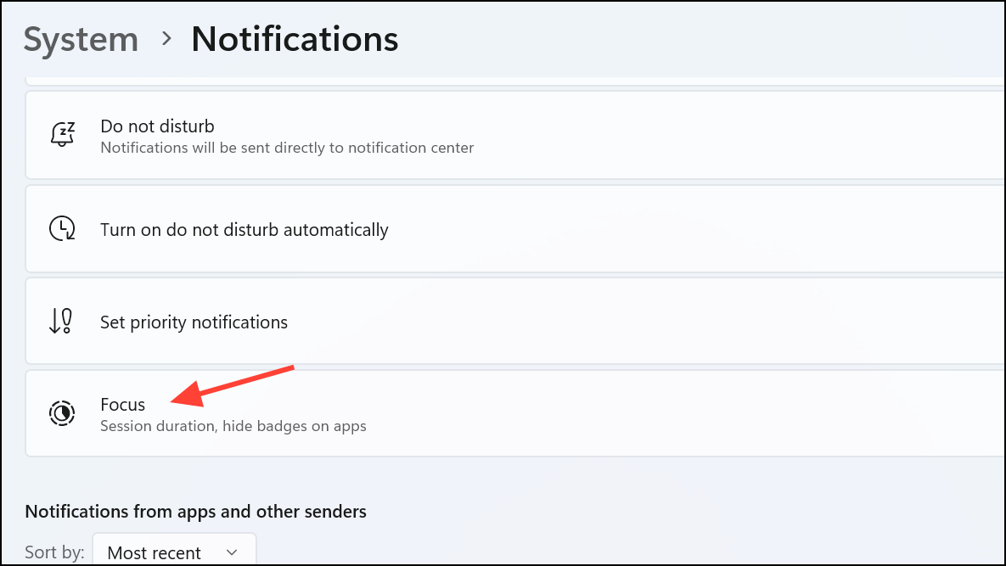Click the partially visible card above Do not disturb

[x=509, y=80]
